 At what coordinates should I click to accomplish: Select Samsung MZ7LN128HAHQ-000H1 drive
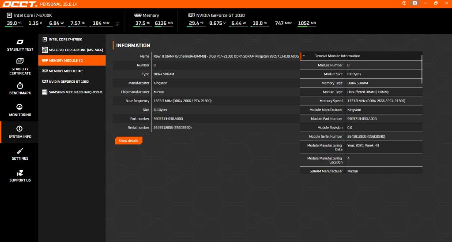pyautogui.click(x=72, y=92)
